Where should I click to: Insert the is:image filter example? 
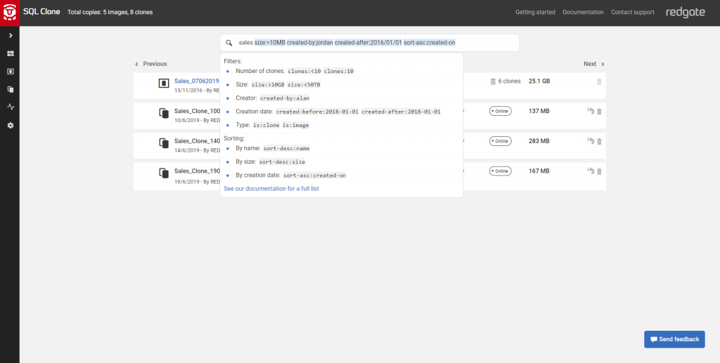(x=296, y=125)
